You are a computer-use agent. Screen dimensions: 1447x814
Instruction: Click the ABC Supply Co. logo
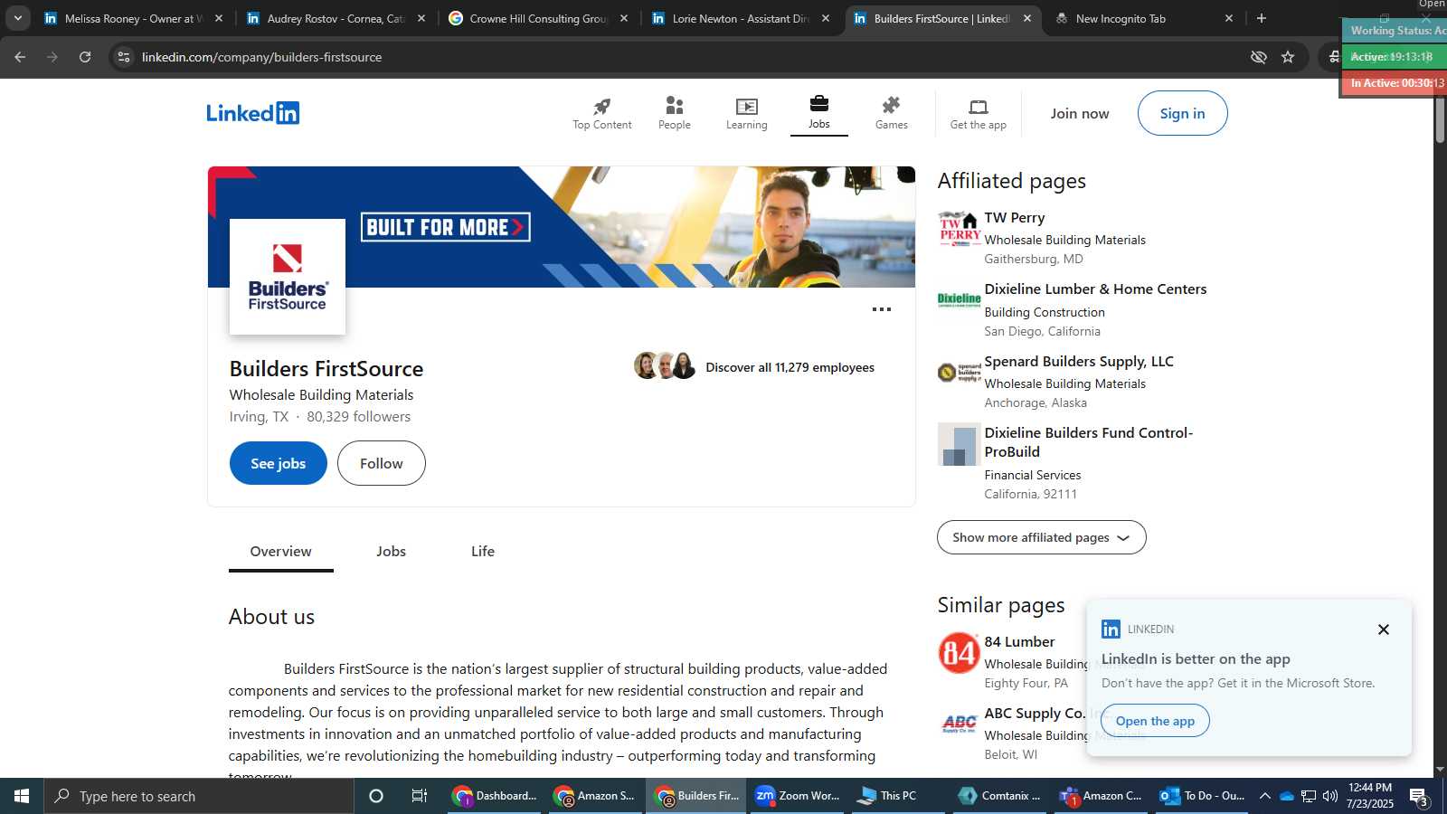(x=960, y=724)
